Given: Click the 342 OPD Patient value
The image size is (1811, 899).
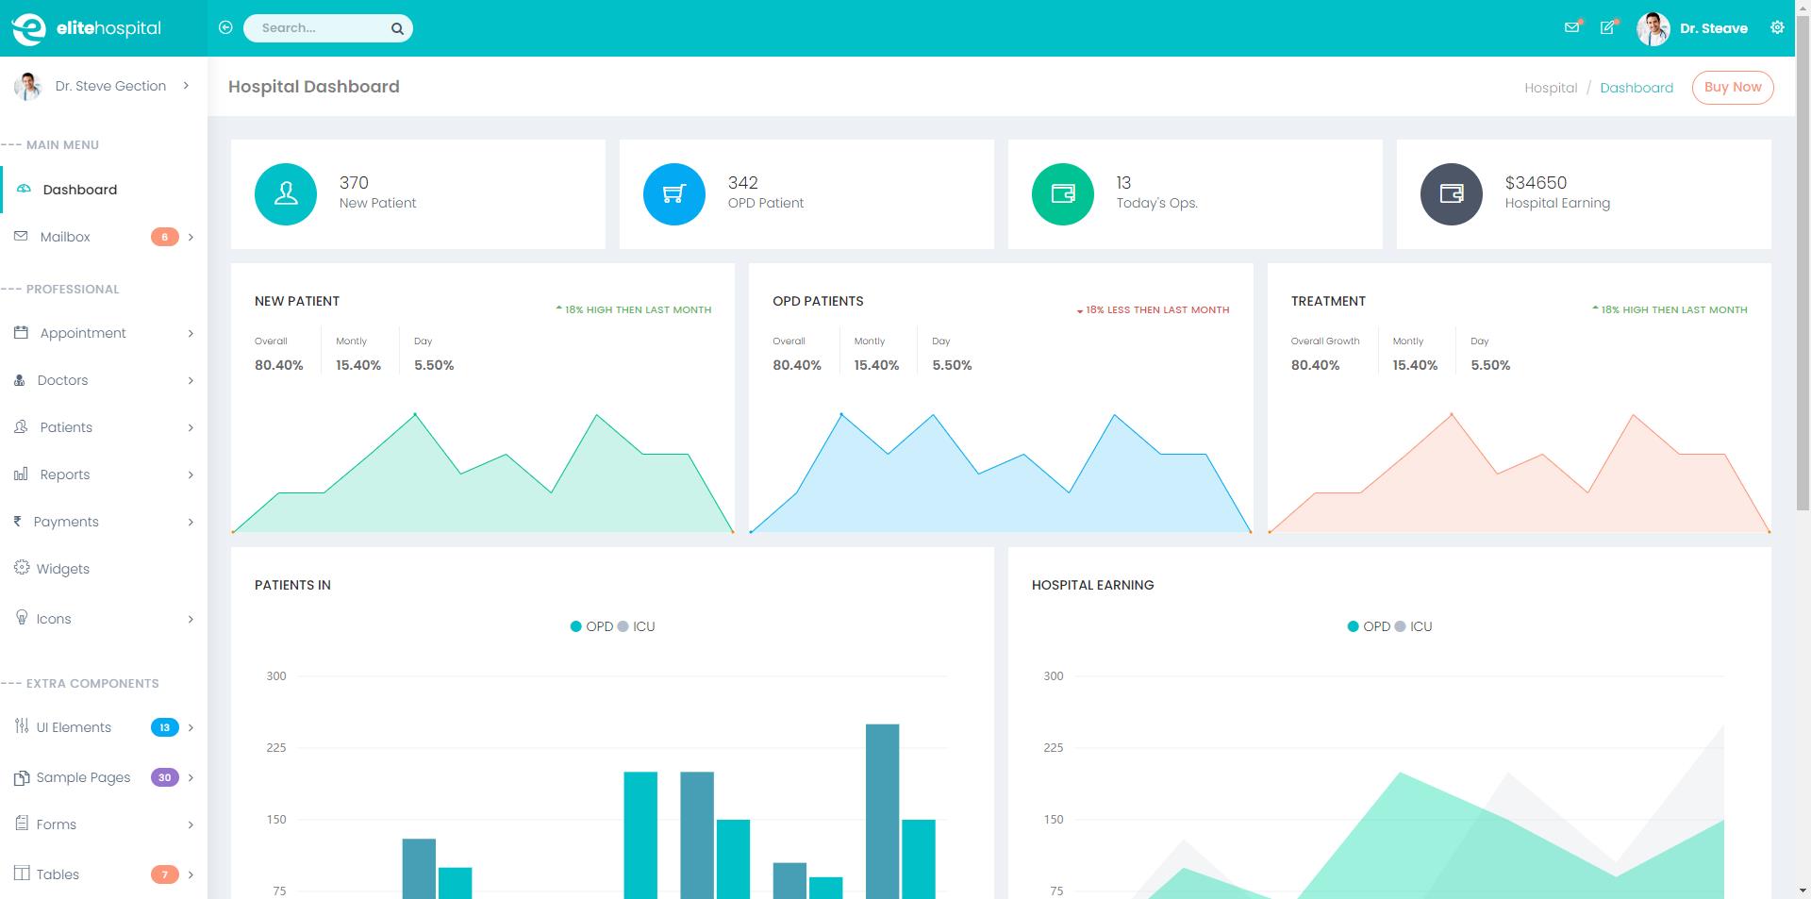Looking at the screenshot, I should (743, 183).
